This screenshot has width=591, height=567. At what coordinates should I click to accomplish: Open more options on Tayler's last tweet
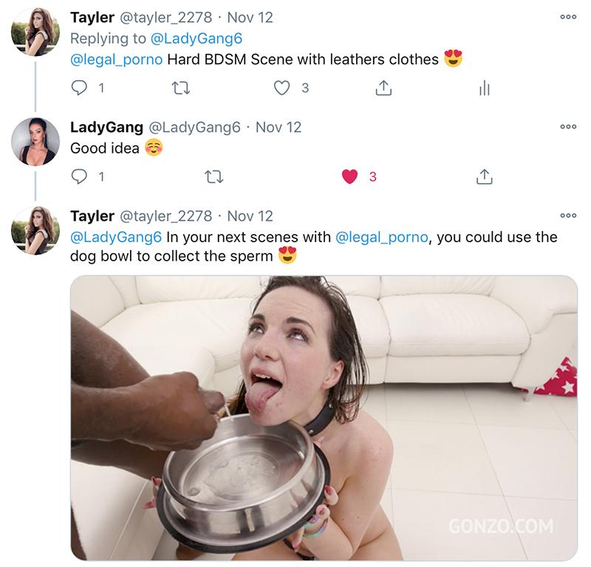[567, 216]
